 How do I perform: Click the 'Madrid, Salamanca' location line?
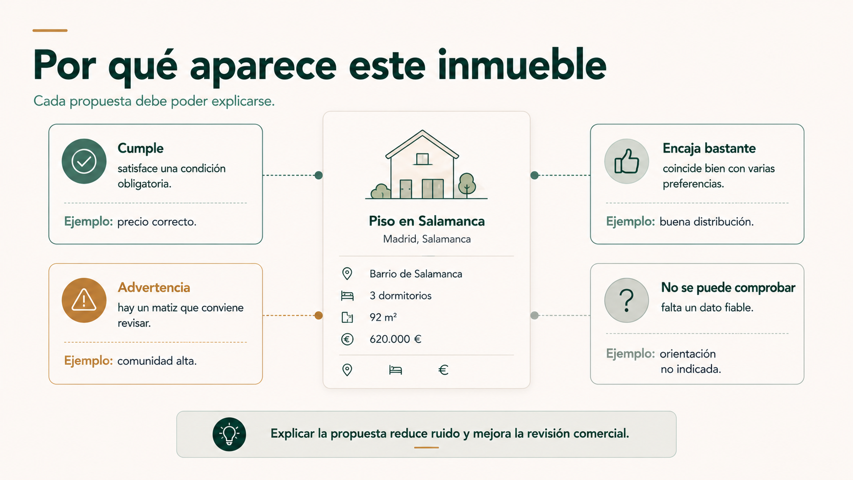[426, 239]
